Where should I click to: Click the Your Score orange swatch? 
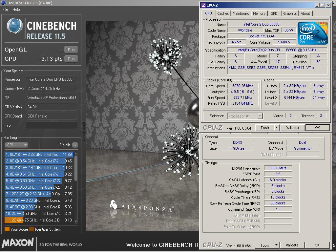pos(7,229)
